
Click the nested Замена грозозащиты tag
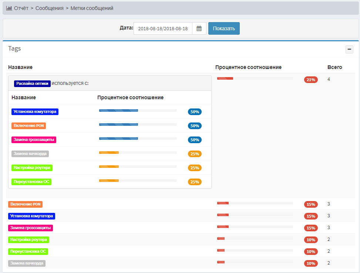coord(34,140)
